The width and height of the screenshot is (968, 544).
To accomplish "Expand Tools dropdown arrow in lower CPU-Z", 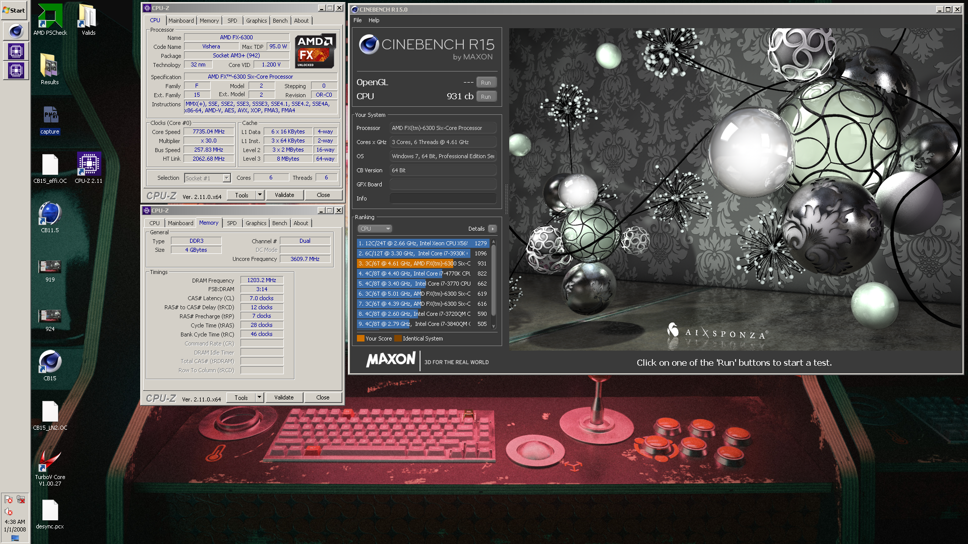I will point(260,397).
